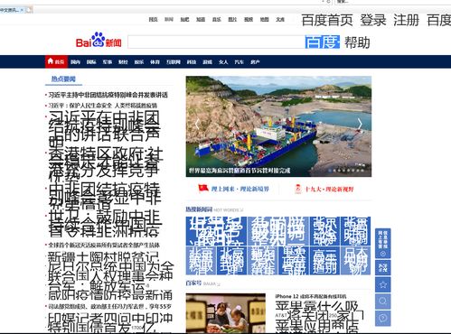Image resolution: width=451 pixels, height=334 pixels.
Task: Open headline 习近平主持中非团结抗疫特别峰会
Action: tap(108, 95)
